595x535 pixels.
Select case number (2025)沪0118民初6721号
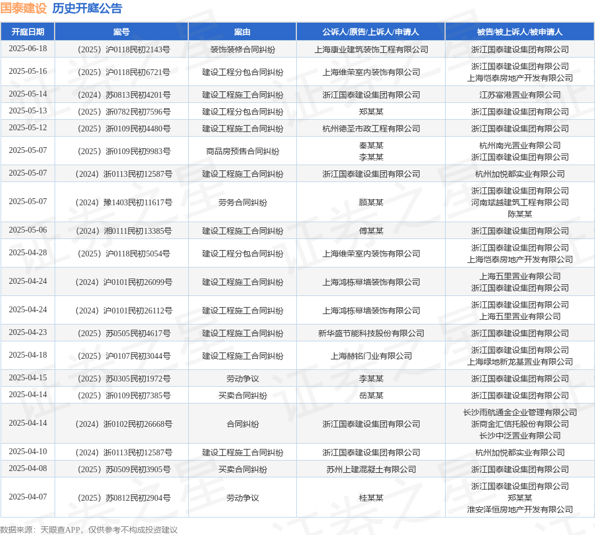(x=124, y=72)
